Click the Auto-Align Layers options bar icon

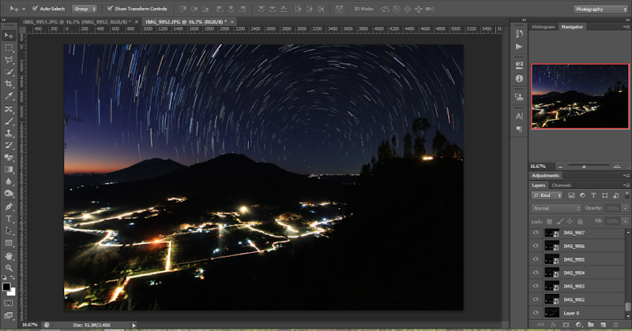(340, 9)
